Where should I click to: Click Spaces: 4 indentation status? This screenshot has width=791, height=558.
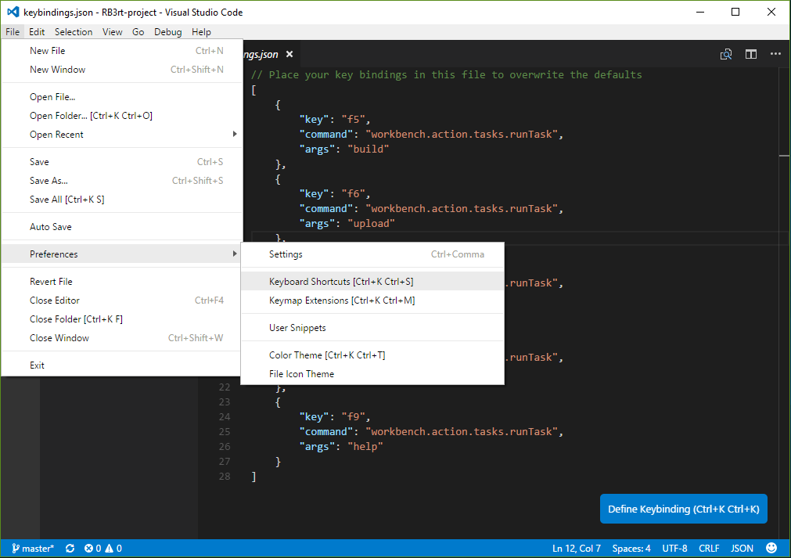631,549
